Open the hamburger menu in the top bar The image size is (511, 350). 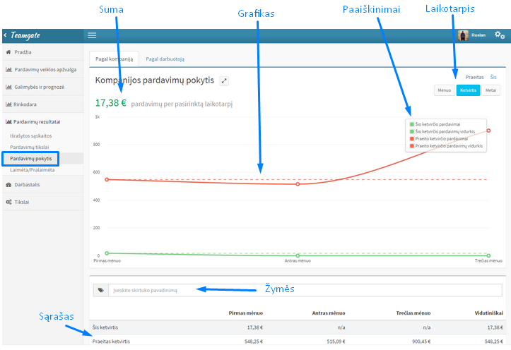click(92, 35)
